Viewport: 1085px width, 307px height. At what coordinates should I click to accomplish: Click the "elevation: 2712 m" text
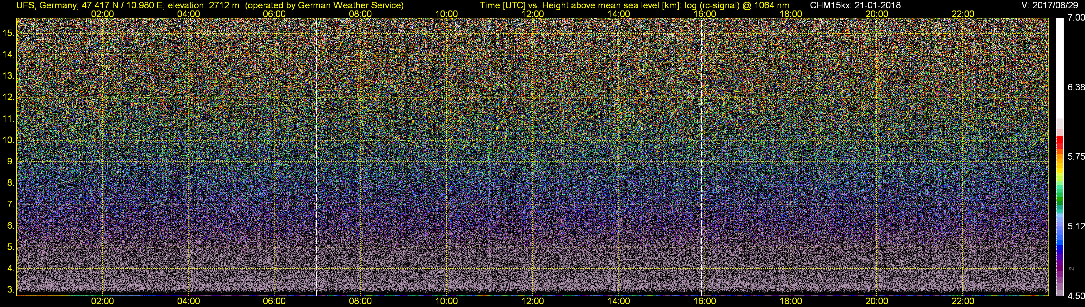[x=203, y=5]
